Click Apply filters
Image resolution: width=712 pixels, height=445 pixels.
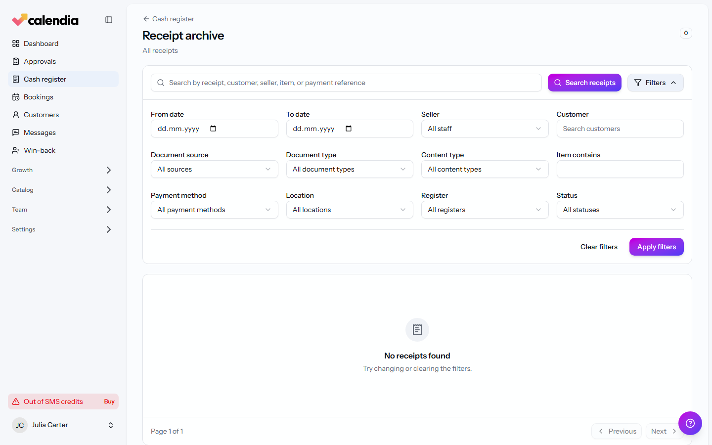tap(657, 247)
